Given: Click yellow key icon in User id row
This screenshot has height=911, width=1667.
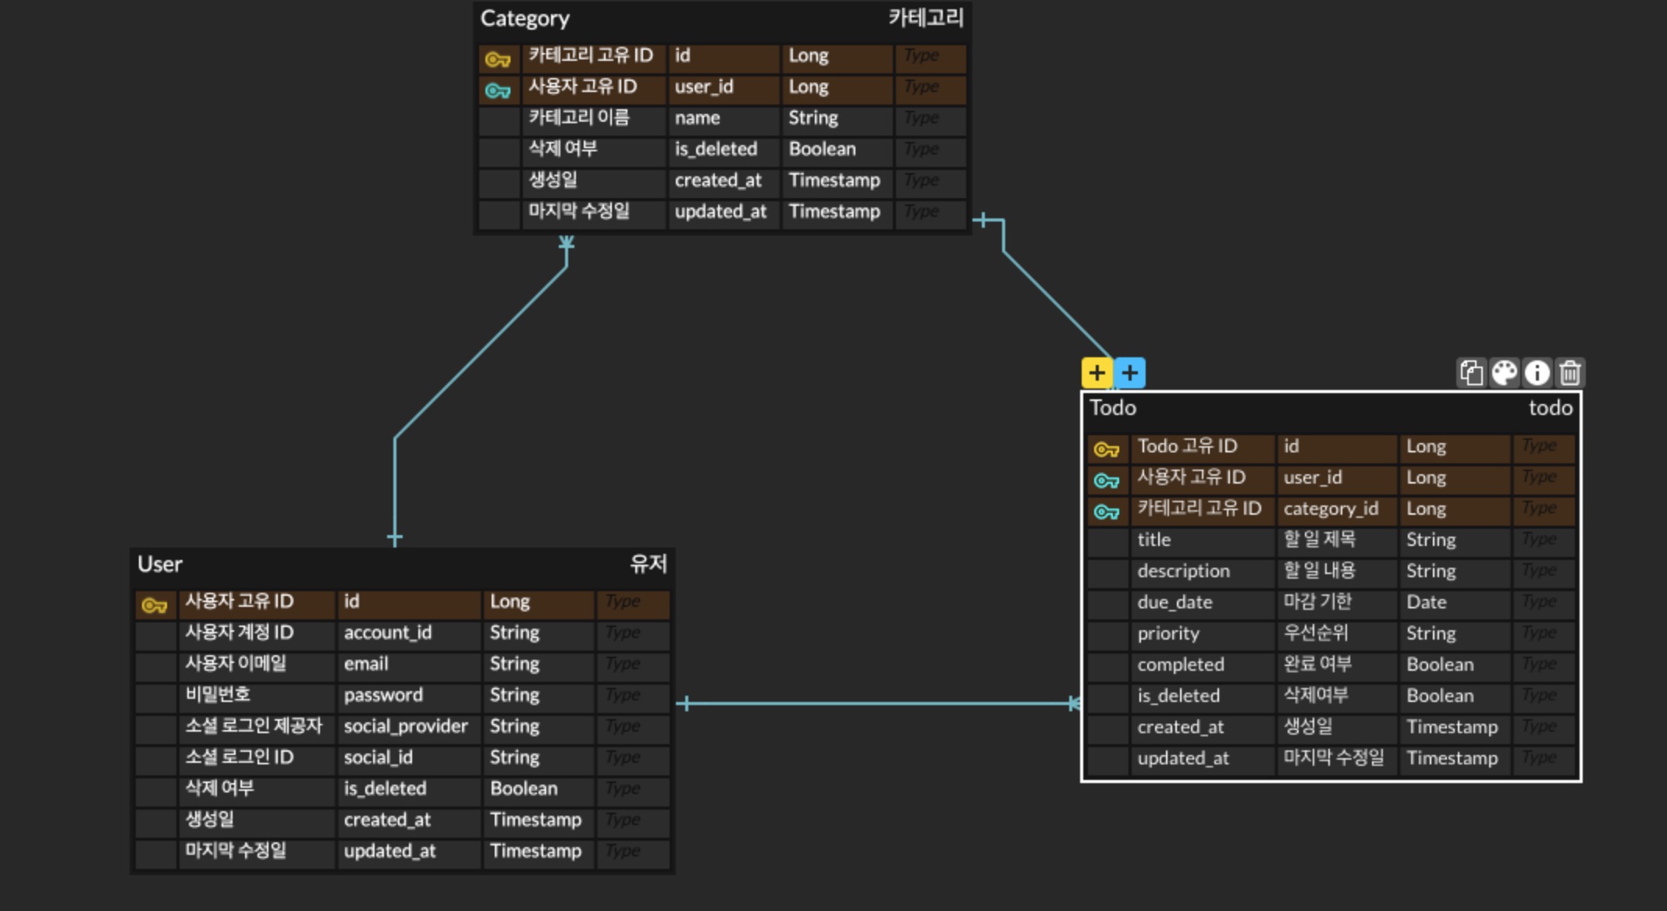Looking at the screenshot, I should (155, 605).
